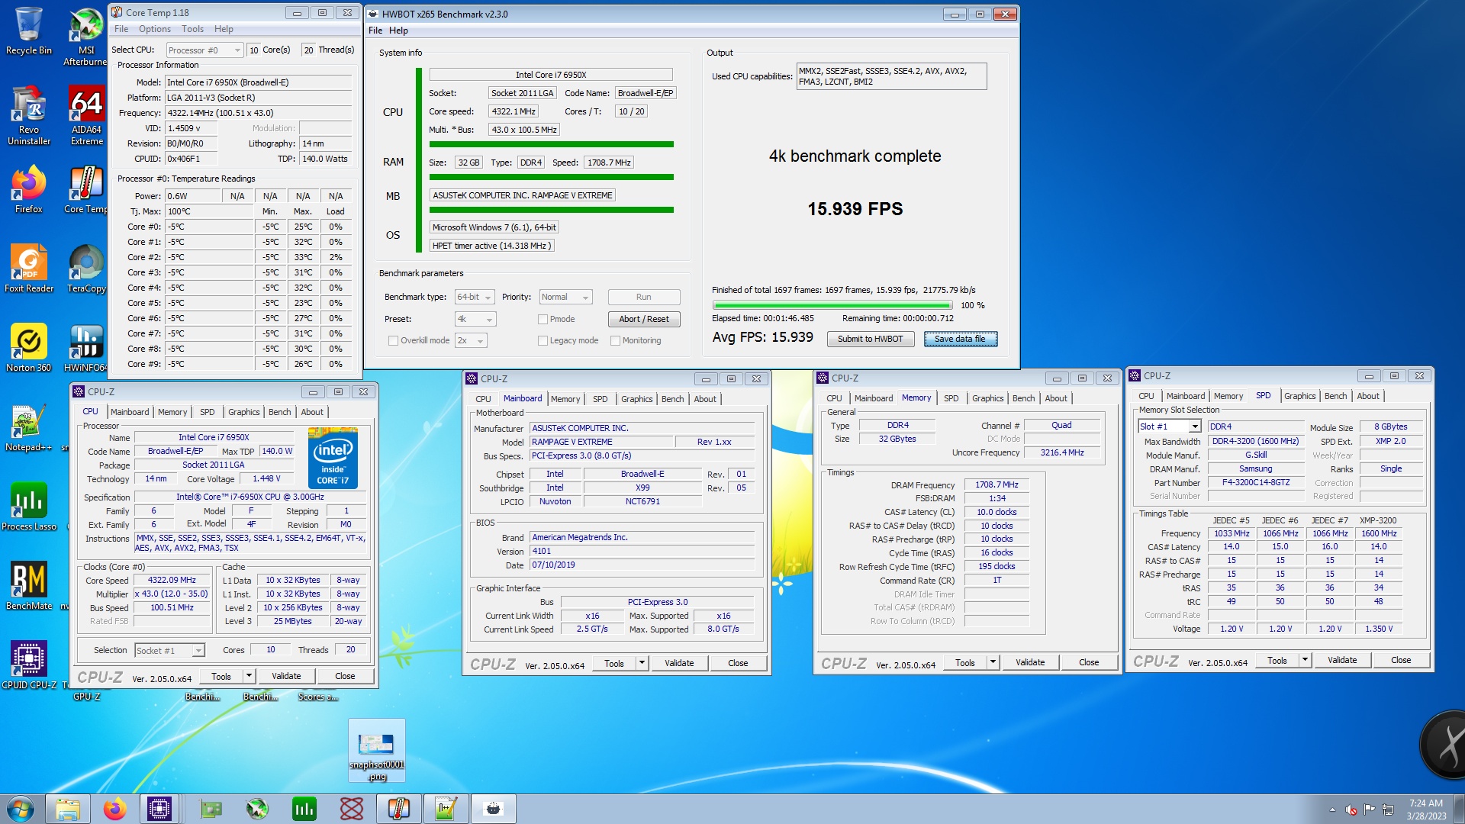The height and width of the screenshot is (824, 1465).
Task: Click Notepad++ icon in the taskbar
Action: pyautogui.click(x=446, y=809)
